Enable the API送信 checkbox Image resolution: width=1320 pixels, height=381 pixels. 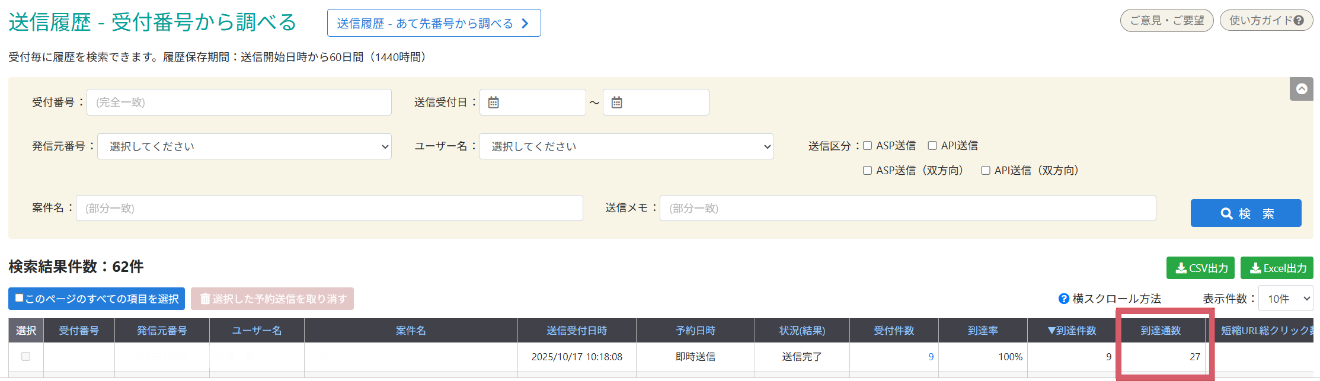point(932,146)
